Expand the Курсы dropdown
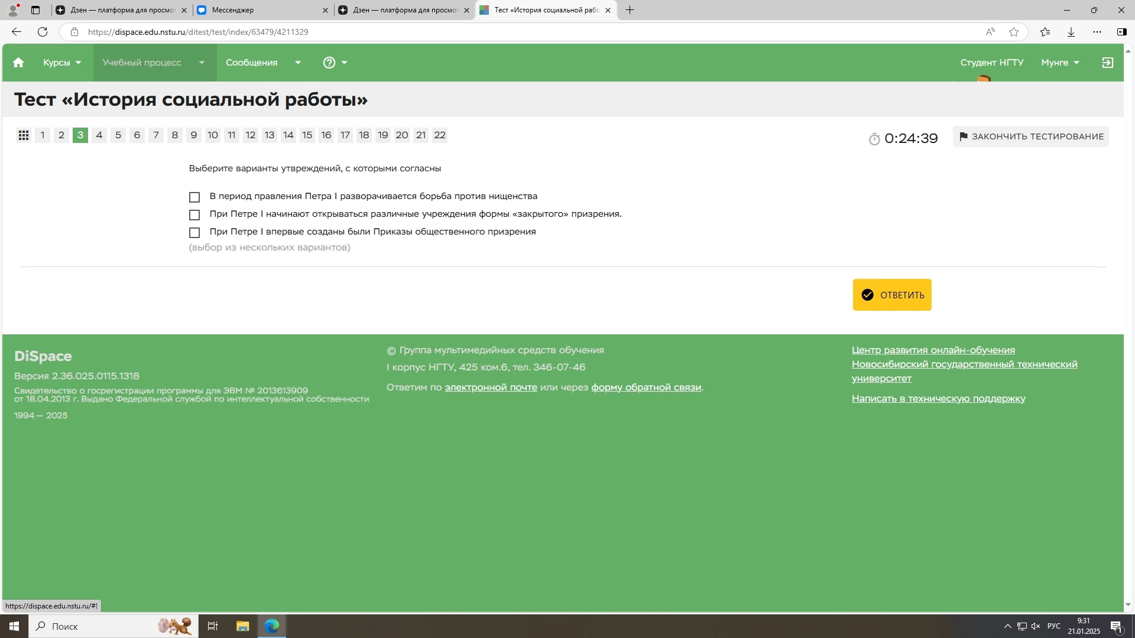Image resolution: width=1135 pixels, height=638 pixels. (x=62, y=63)
